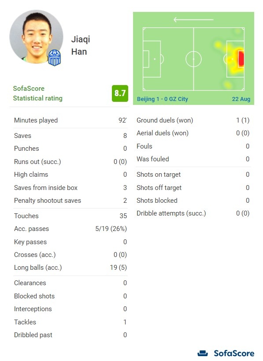Image resolution: width=263 pixels, height=361 pixels.
Task: Click the attack direction arrow on pitch
Action: coord(193,19)
